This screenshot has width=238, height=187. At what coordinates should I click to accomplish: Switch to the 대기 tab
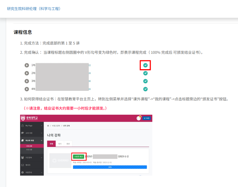coord(60,144)
